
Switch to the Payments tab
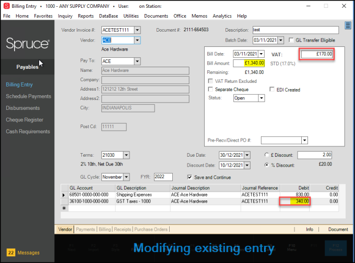pos(85,229)
